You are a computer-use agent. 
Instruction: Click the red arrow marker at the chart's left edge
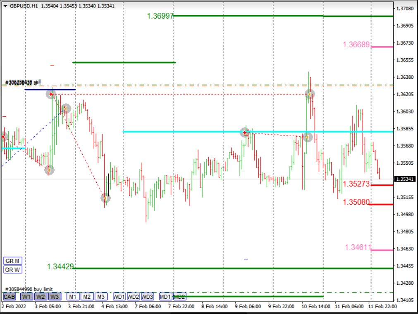click(4, 137)
